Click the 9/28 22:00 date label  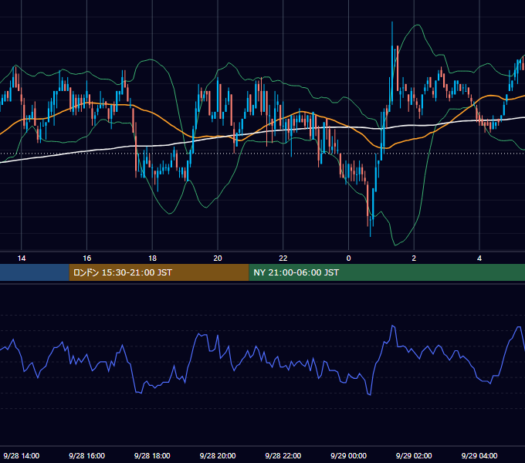283,455
